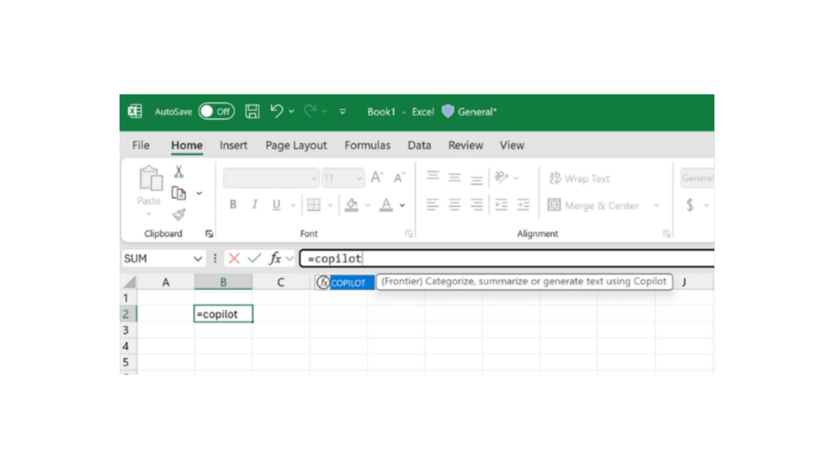Open the Clipboard dialog launcher
The image size is (834, 469).
[x=209, y=234]
